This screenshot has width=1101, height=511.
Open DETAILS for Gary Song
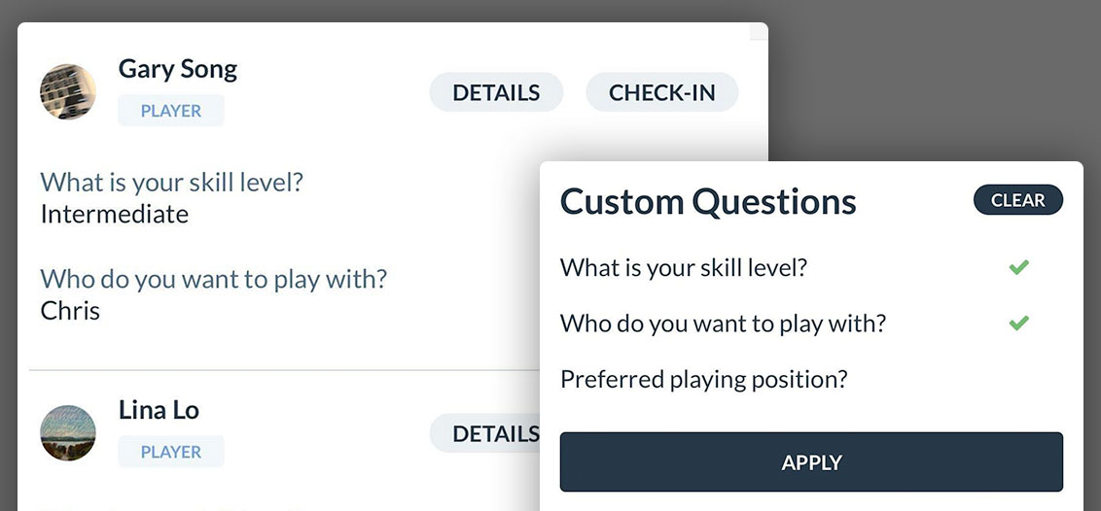[x=496, y=92]
